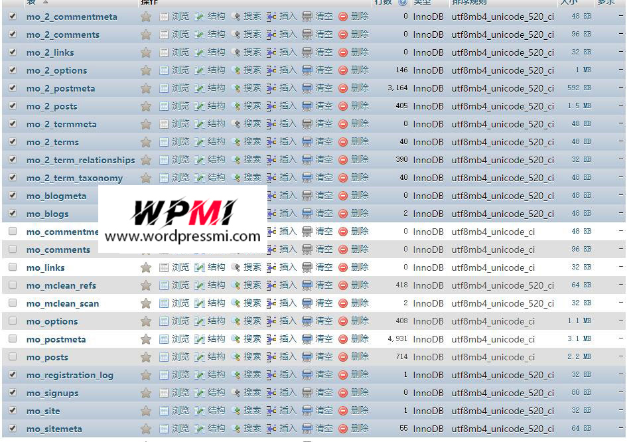This screenshot has width=631, height=442.
Task: Star the mo_2_options table as favorite
Action: (x=146, y=70)
